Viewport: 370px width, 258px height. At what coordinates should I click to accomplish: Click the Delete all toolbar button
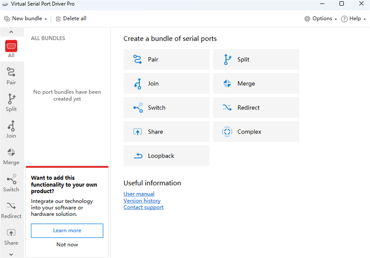(x=71, y=18)
